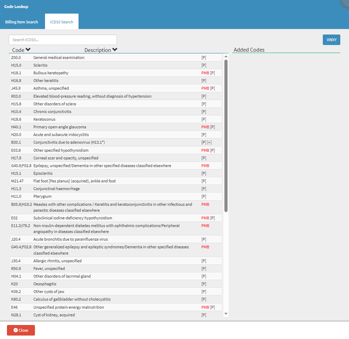Sort by the Code column chevron
This screenshot has width=349, height=339.
pyautogui.click(x=28, y=50)
